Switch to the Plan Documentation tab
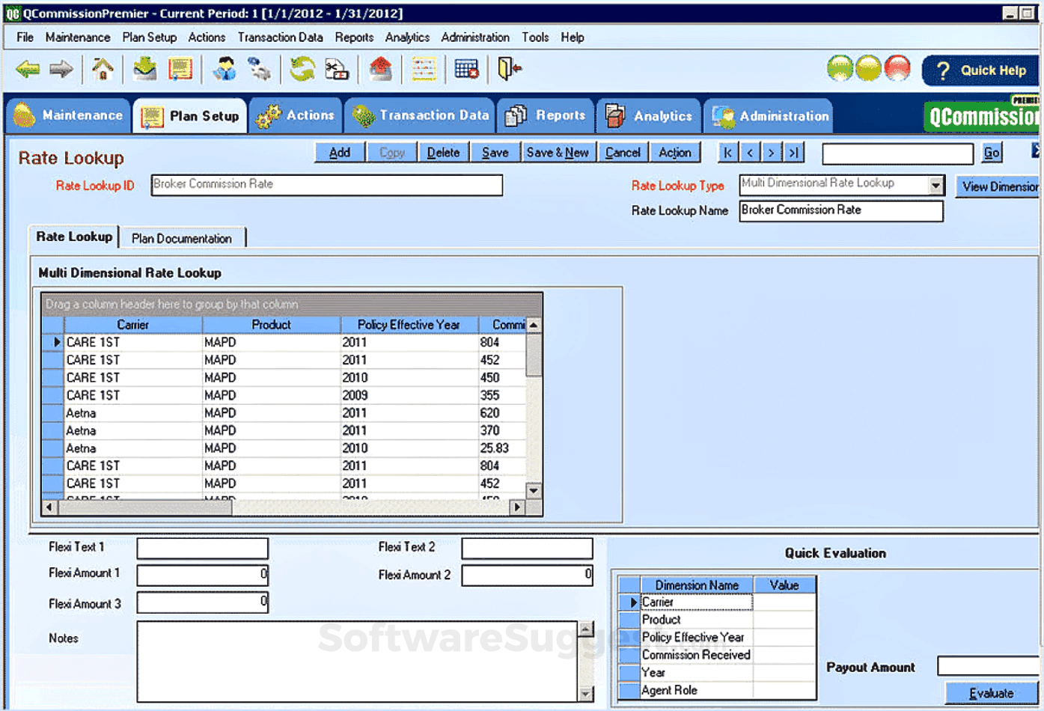 182,239
